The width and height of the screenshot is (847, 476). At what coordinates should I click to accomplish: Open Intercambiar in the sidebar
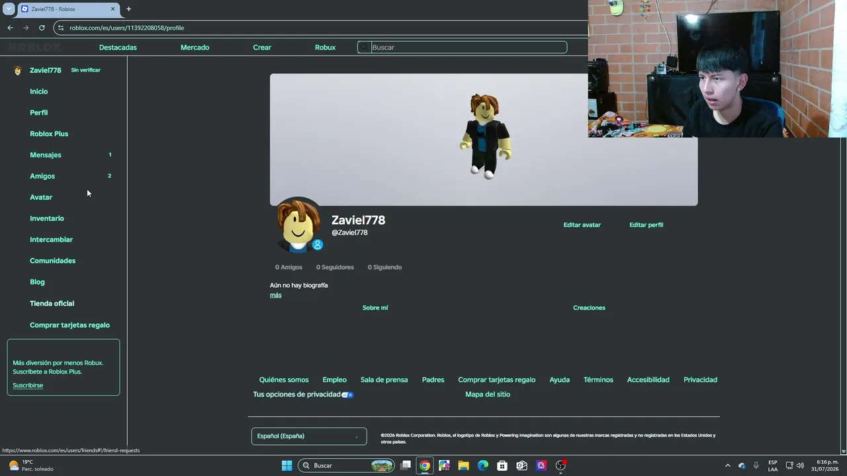click(51, 239)
